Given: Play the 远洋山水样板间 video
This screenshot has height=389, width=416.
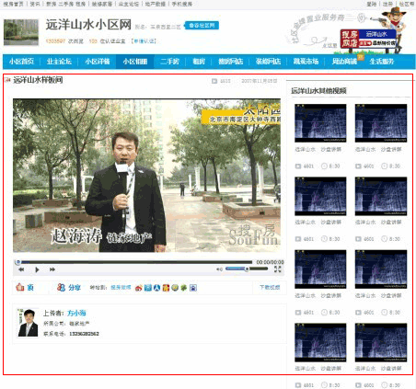Looking at the screenshot, I should [x=37, y=269].
